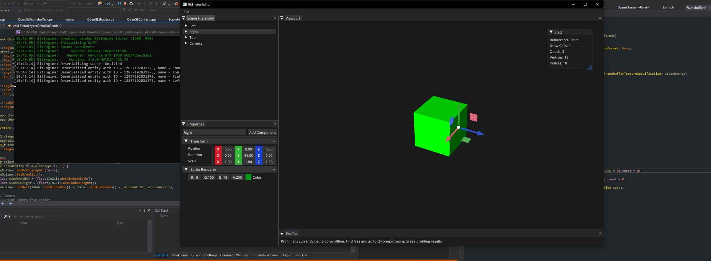
Task: Click Show Next Statement arrow icon
Action: [139, 3]
